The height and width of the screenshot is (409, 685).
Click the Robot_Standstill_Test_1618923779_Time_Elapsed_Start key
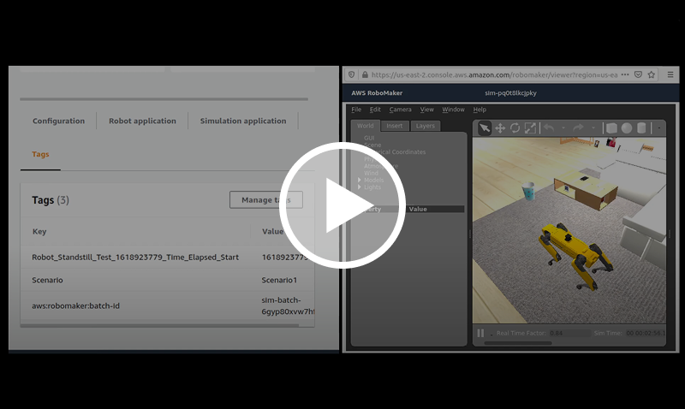point(135,257)
